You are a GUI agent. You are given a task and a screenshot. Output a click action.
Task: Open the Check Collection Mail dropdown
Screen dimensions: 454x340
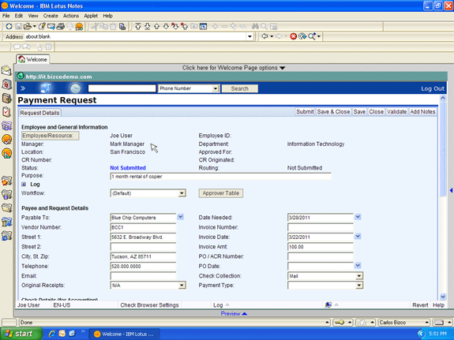(359, 276)
